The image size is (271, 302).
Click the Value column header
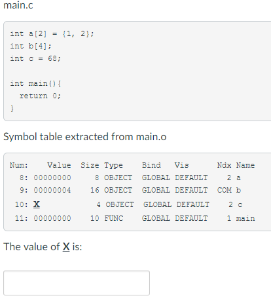pos(59,165)
